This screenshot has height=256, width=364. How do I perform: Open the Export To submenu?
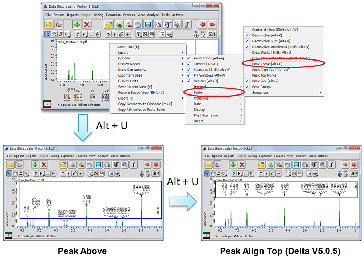coord(125,98)
